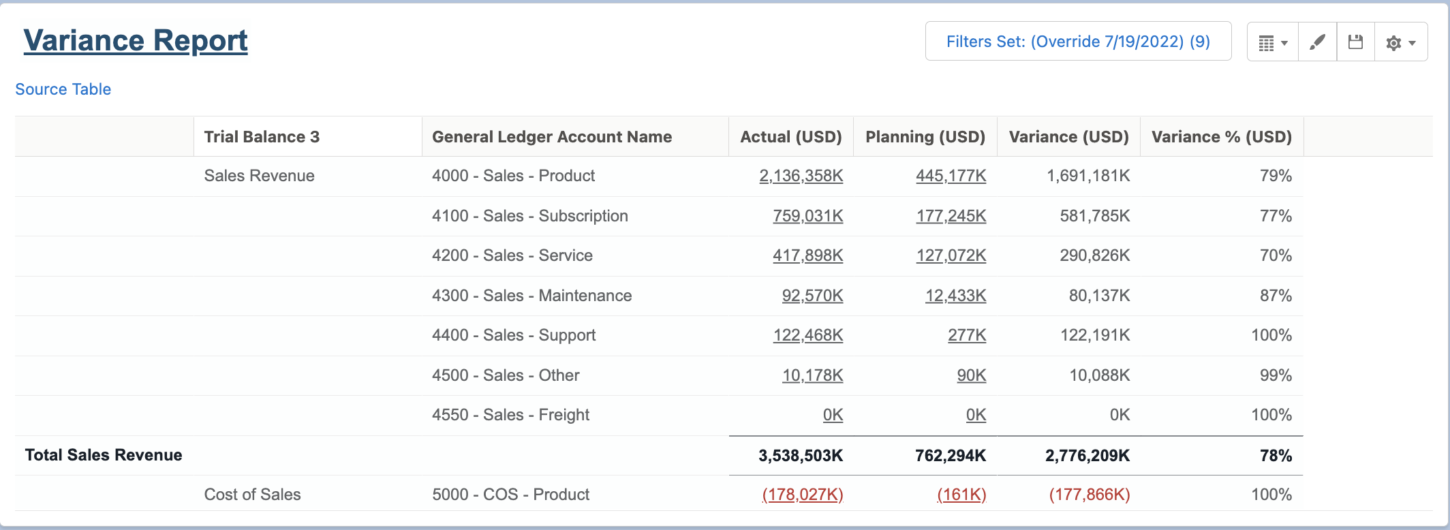Open the Source Table link

[x=63, y=89]
